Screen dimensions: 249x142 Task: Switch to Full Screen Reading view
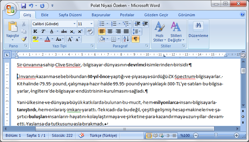coord(155,135)
